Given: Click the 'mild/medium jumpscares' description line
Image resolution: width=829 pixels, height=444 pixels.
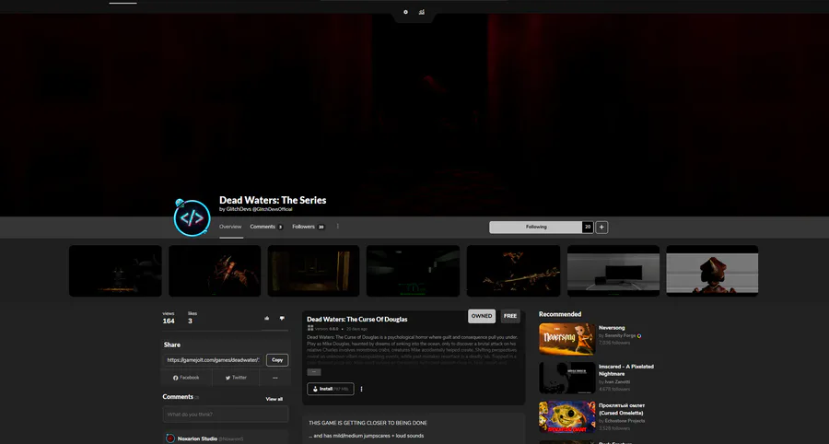Looking at the screenshot, I should click(366, 436).
